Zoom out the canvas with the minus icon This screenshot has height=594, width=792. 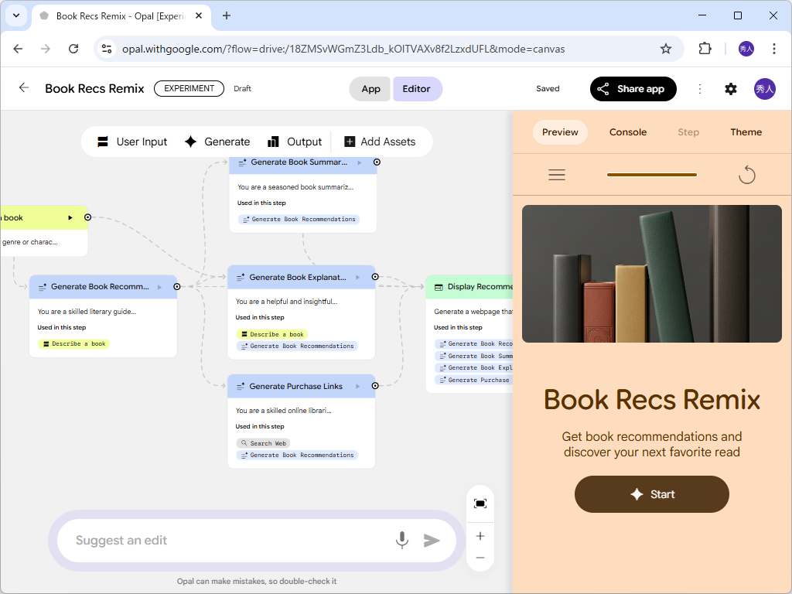(480, 558)
